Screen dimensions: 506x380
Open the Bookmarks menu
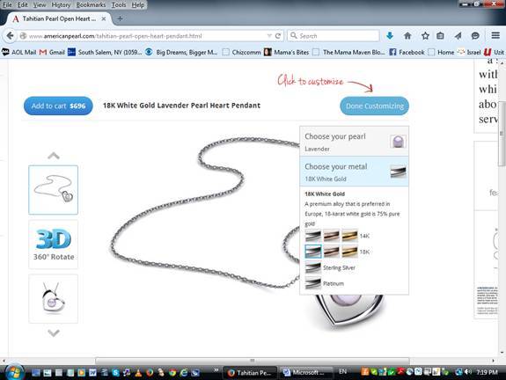(91, 5)
